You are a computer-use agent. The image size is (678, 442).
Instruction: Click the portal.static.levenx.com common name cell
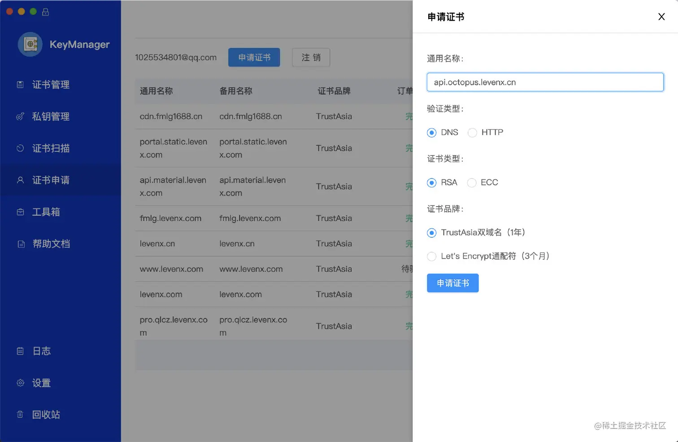(174, 148)
